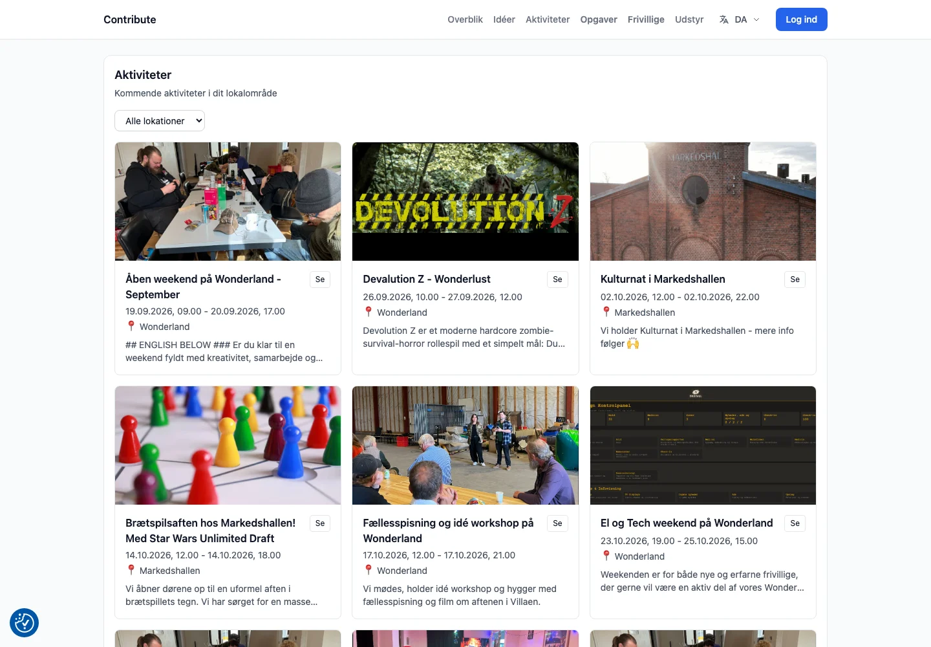This screenshot has width=931, height=647.
Task: Click date 14.10.2026, 12.00 - 14.10.2026, 18.00
Action: [203, 555]
